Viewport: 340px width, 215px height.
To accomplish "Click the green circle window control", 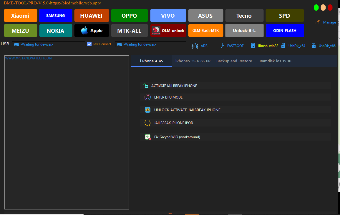I will 316,8.
